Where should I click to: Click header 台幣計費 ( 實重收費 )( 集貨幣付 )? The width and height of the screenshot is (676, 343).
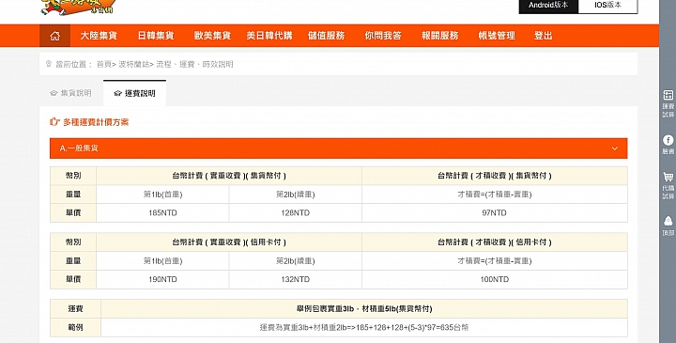[229, 176]
